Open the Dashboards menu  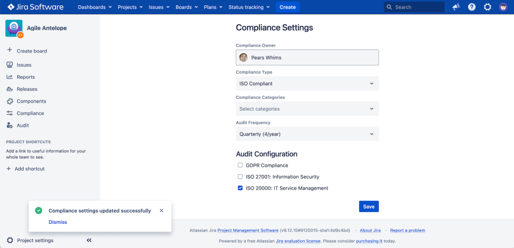(95, 7)
